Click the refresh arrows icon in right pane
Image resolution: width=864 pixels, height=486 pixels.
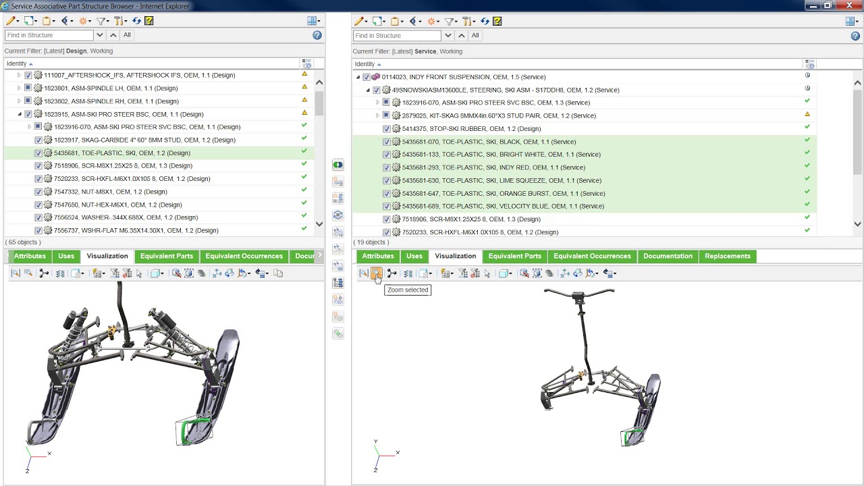tap(485, 21)
